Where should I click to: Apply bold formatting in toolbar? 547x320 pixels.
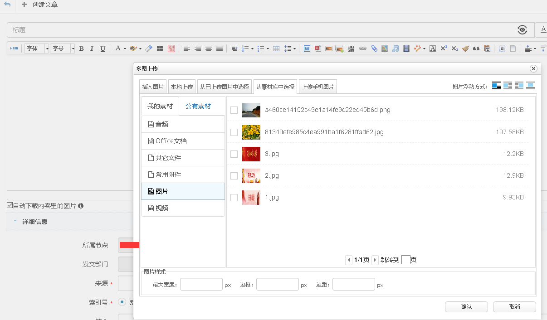tap(81, 48)
